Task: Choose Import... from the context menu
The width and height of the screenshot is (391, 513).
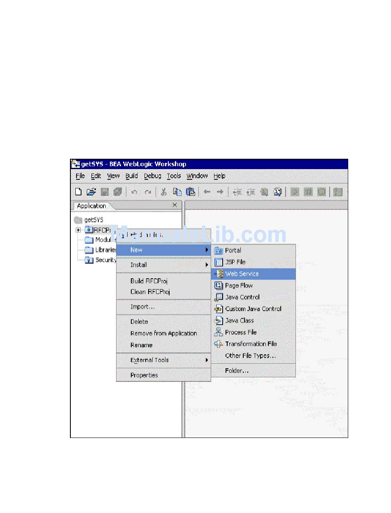Action: pyautogui.click(x=163, y=307)
